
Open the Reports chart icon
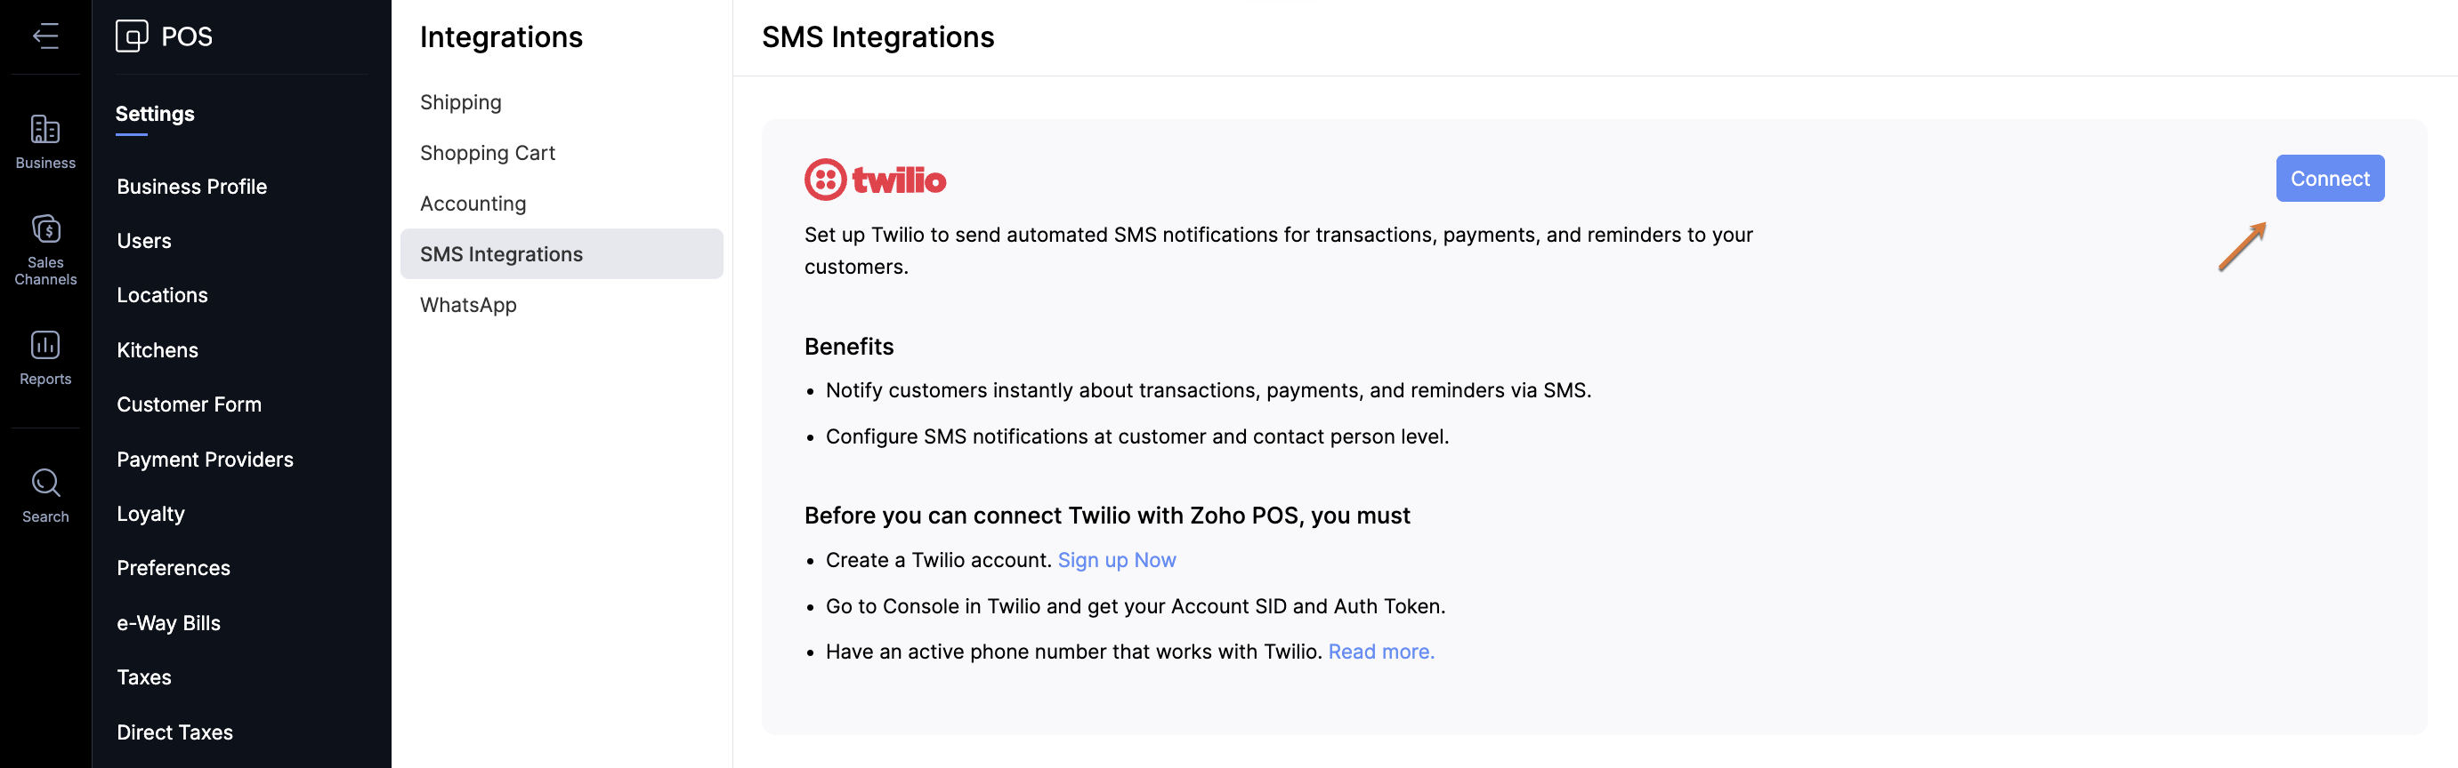pos(44,345)
